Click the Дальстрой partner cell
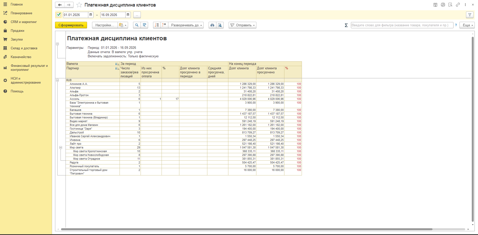The image size is (478, 235). (93, 132)
